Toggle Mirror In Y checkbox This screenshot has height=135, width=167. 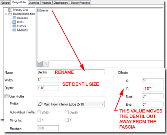click(67, 120)
